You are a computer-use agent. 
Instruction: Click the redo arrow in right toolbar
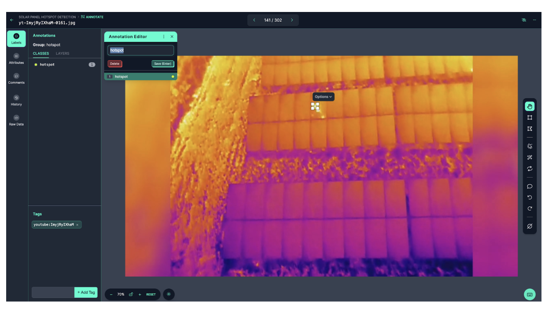(530, 208)
